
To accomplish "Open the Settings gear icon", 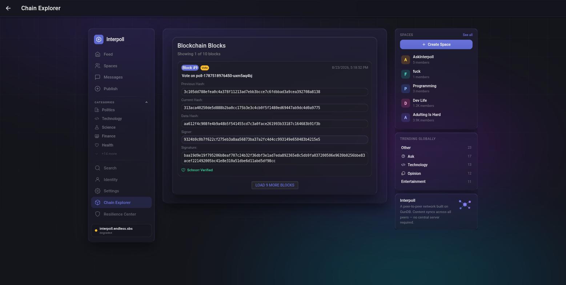I will (x=97, y=191).
